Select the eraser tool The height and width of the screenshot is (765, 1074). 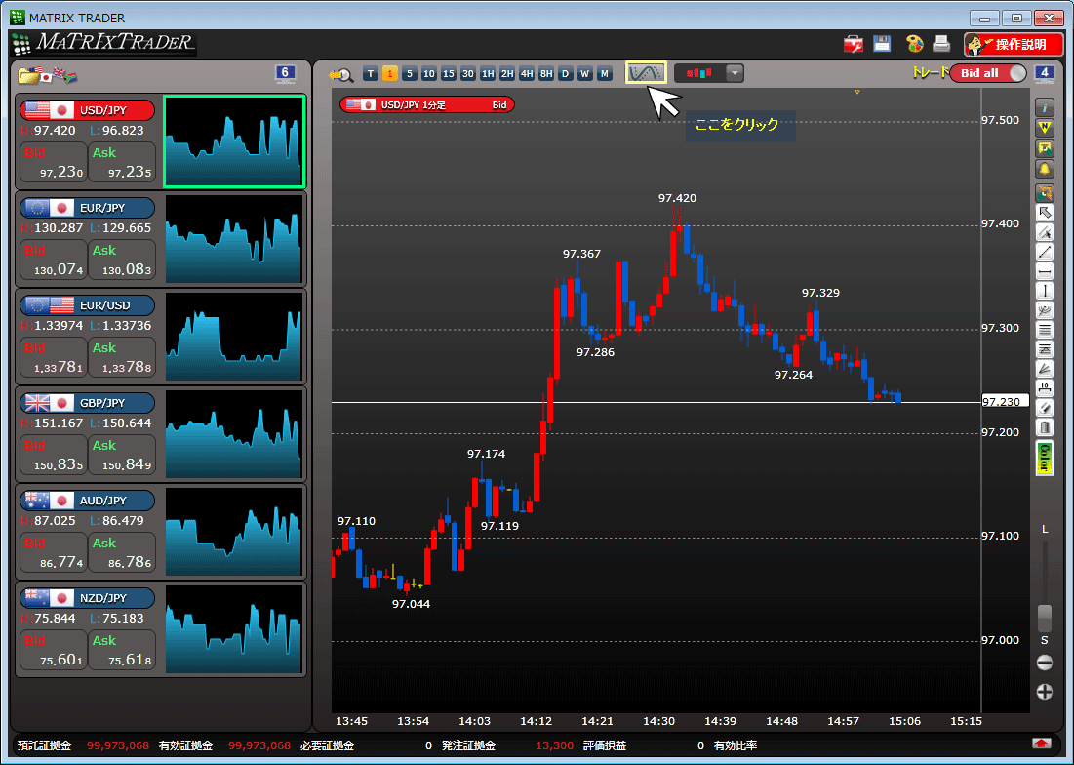pos(1044,408)
